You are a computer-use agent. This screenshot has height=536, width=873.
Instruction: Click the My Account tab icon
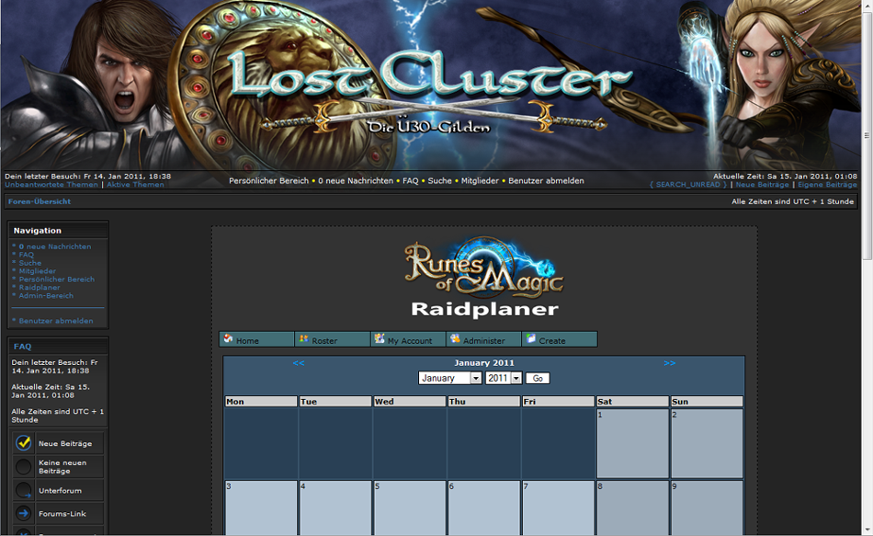coord(380,338)
